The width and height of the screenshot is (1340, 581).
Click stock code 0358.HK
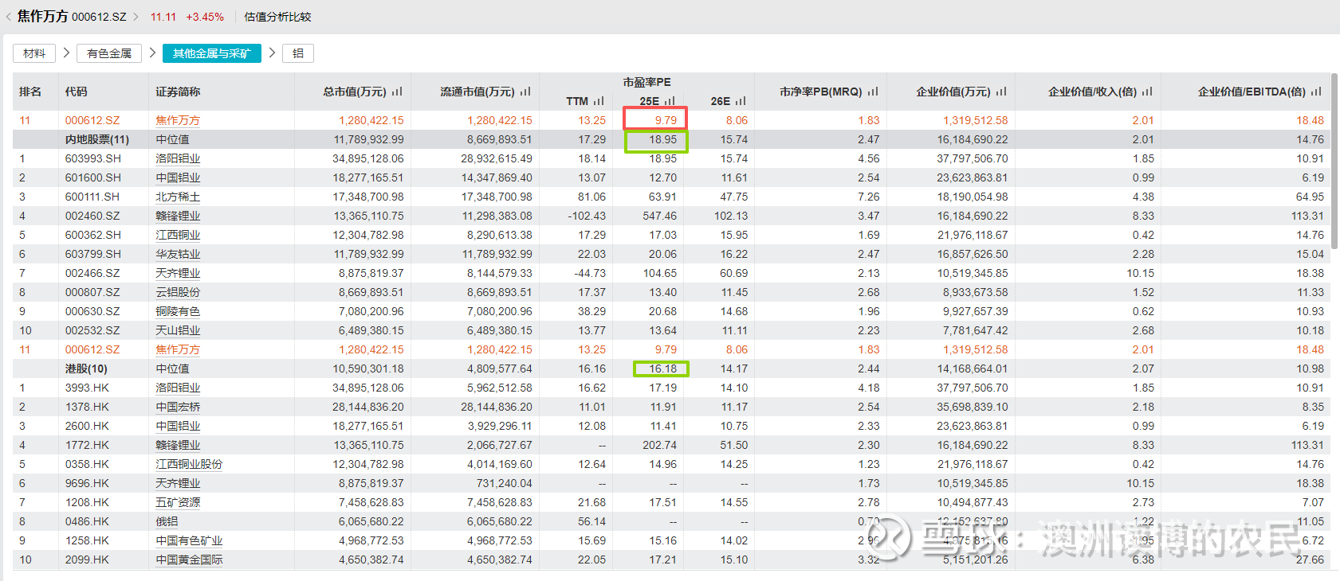tap(88, 464)
